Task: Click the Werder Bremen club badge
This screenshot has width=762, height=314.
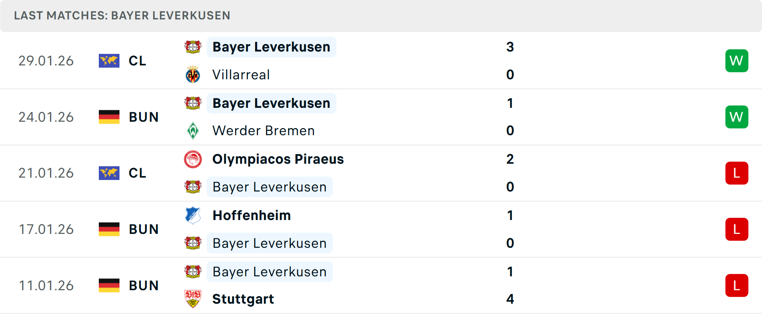Action: click(193, 130)
